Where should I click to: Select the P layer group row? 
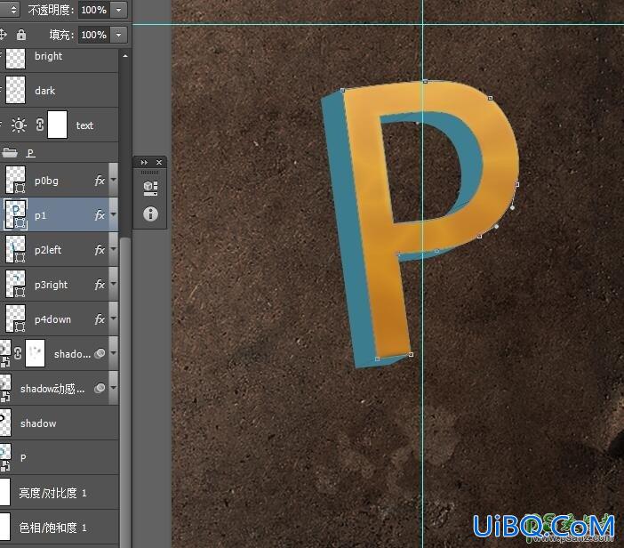click(x=59, y=152)
